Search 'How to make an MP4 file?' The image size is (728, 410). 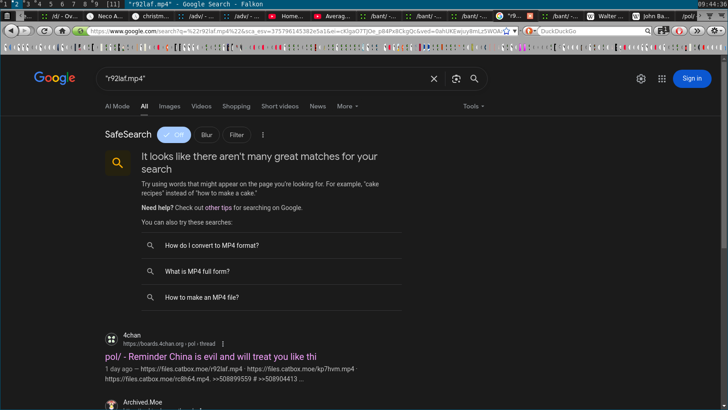pos(272,297)
